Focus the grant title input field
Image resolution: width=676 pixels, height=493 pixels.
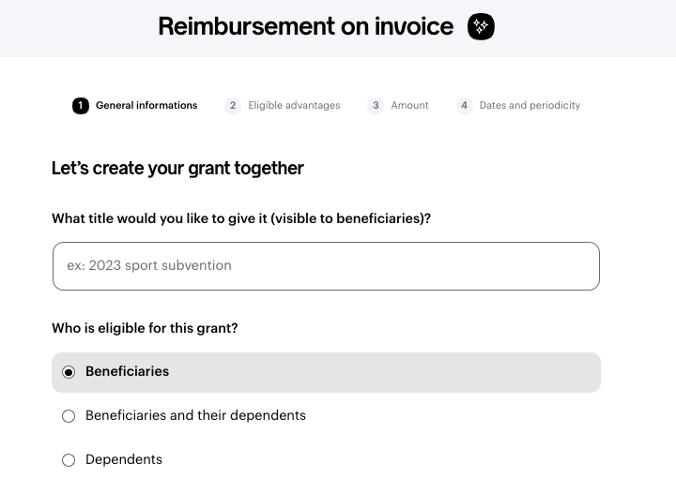[x=326, y=266]
